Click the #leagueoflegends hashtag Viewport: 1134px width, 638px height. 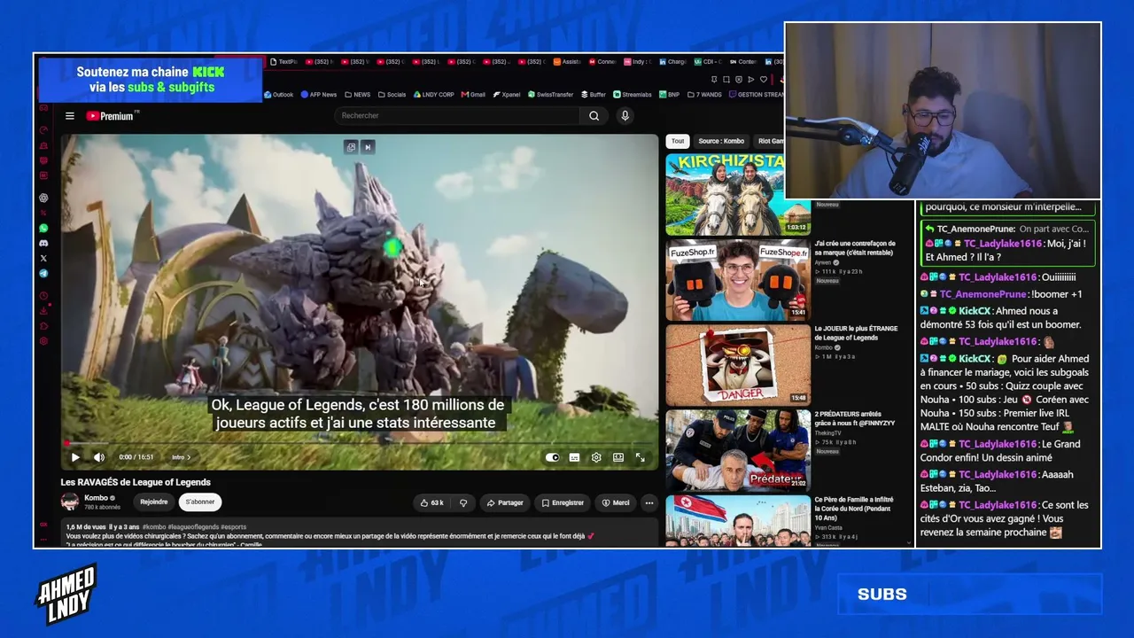[192, 527]
